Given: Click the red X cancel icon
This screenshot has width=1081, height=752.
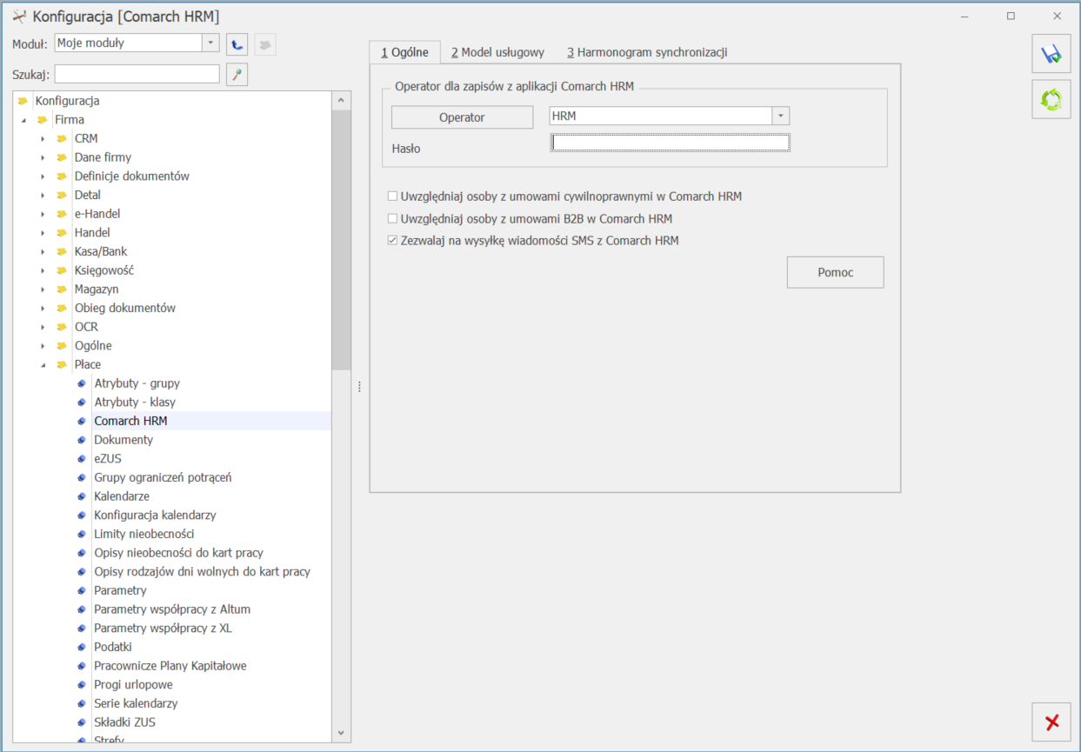Looking at the screenshot, I should coord(1051,722).
